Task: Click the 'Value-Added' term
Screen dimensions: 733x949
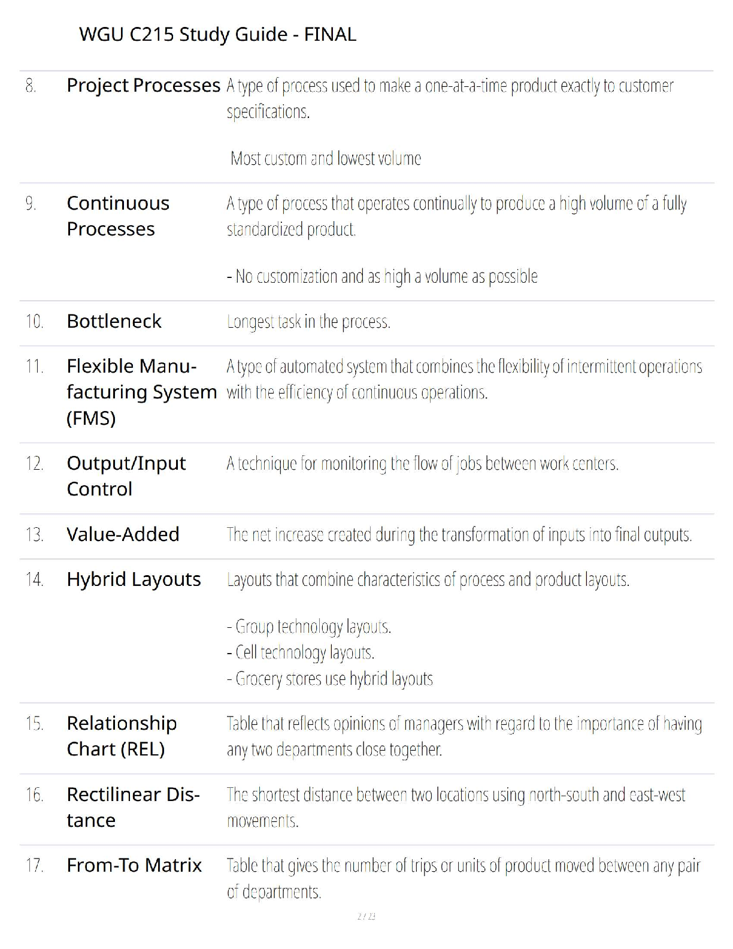Action: click(123, 534)
